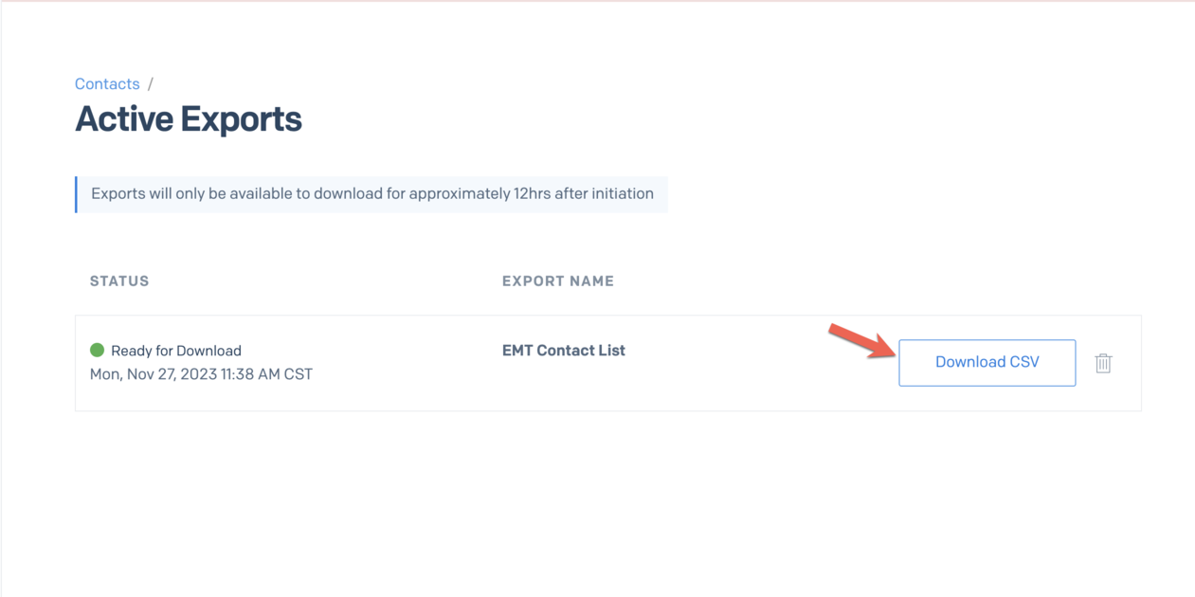
Task: Select the STATUS column header
Action: (x=119, y=281)
